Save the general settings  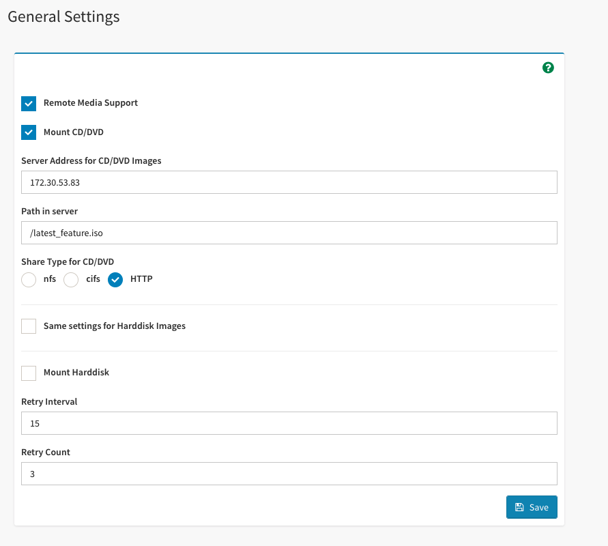tap(532, 507)
